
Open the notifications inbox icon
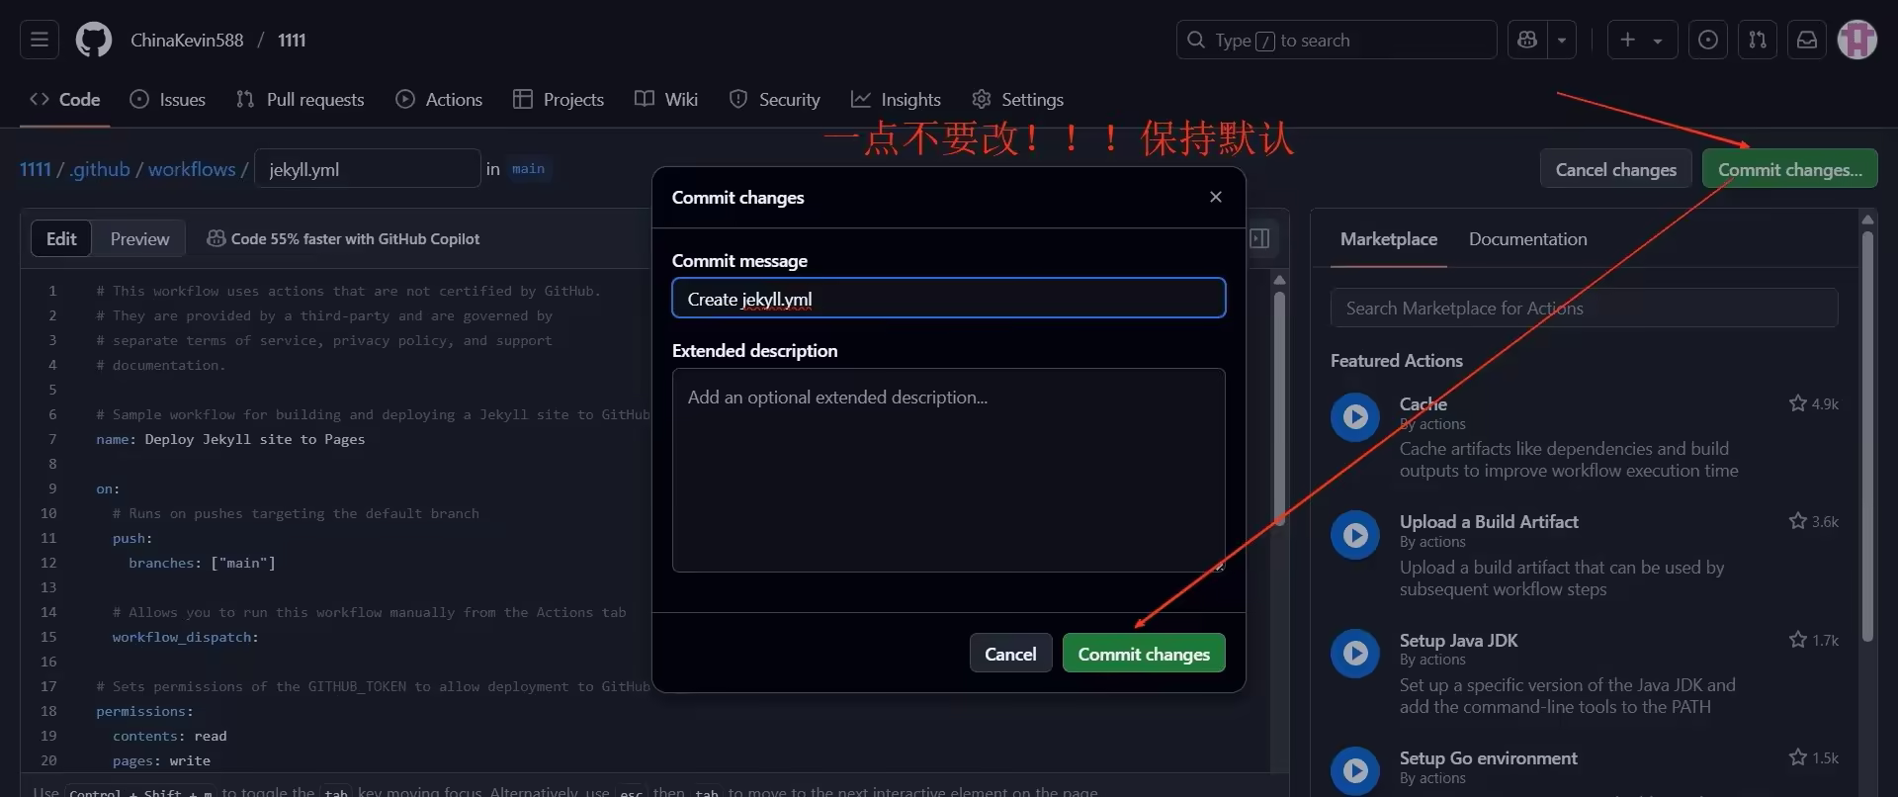tap(1807, 40)
